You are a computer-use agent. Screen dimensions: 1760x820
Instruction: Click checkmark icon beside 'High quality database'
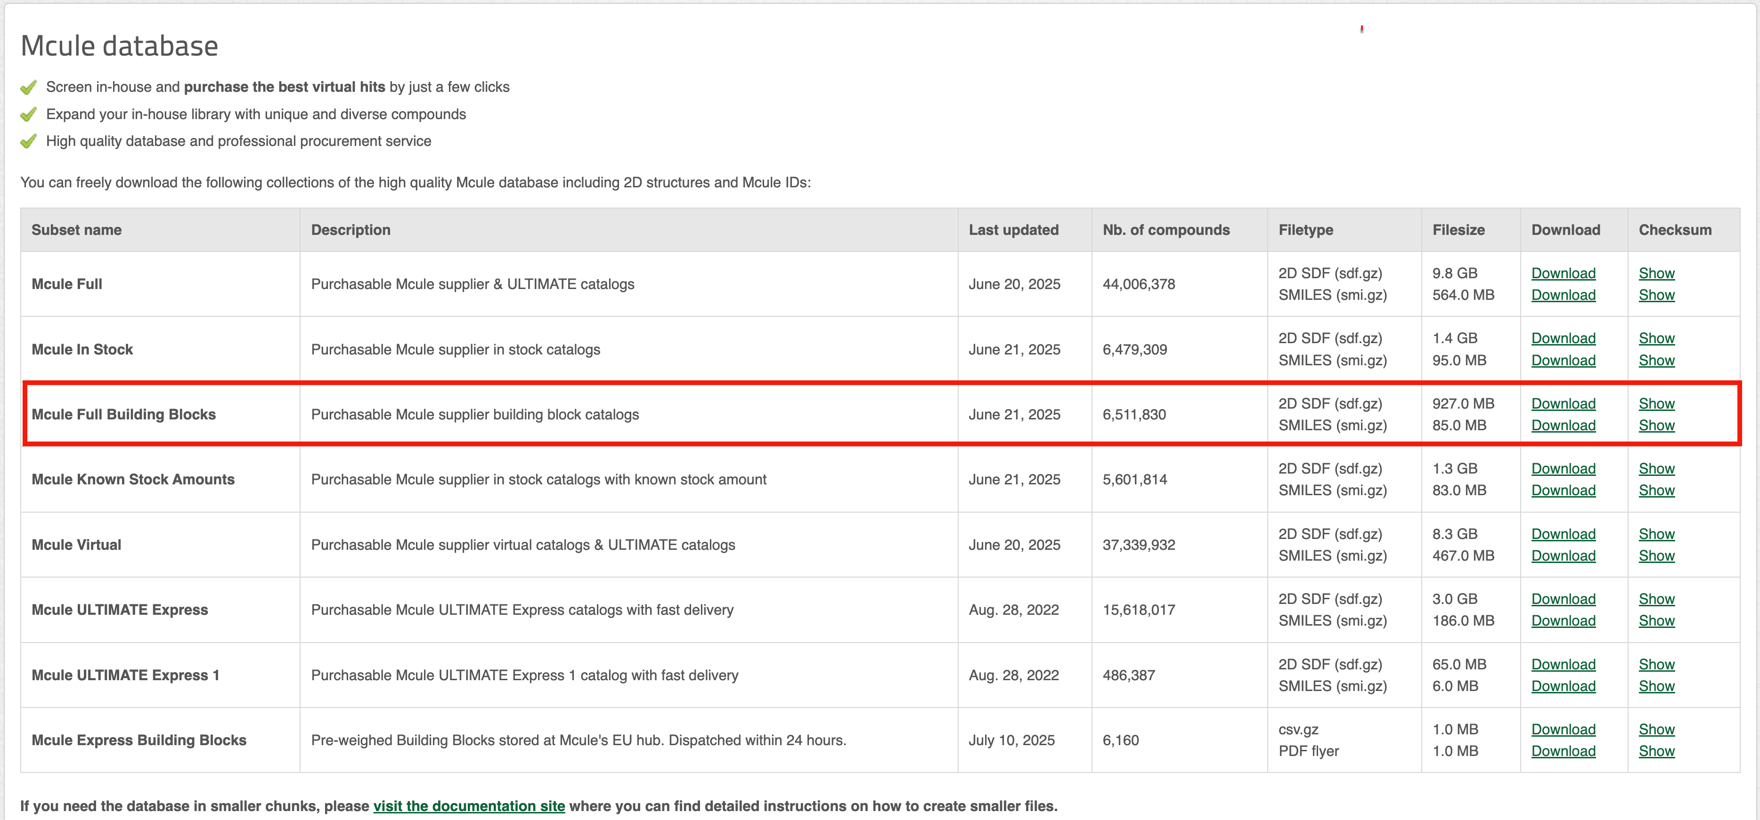(29, 141)
